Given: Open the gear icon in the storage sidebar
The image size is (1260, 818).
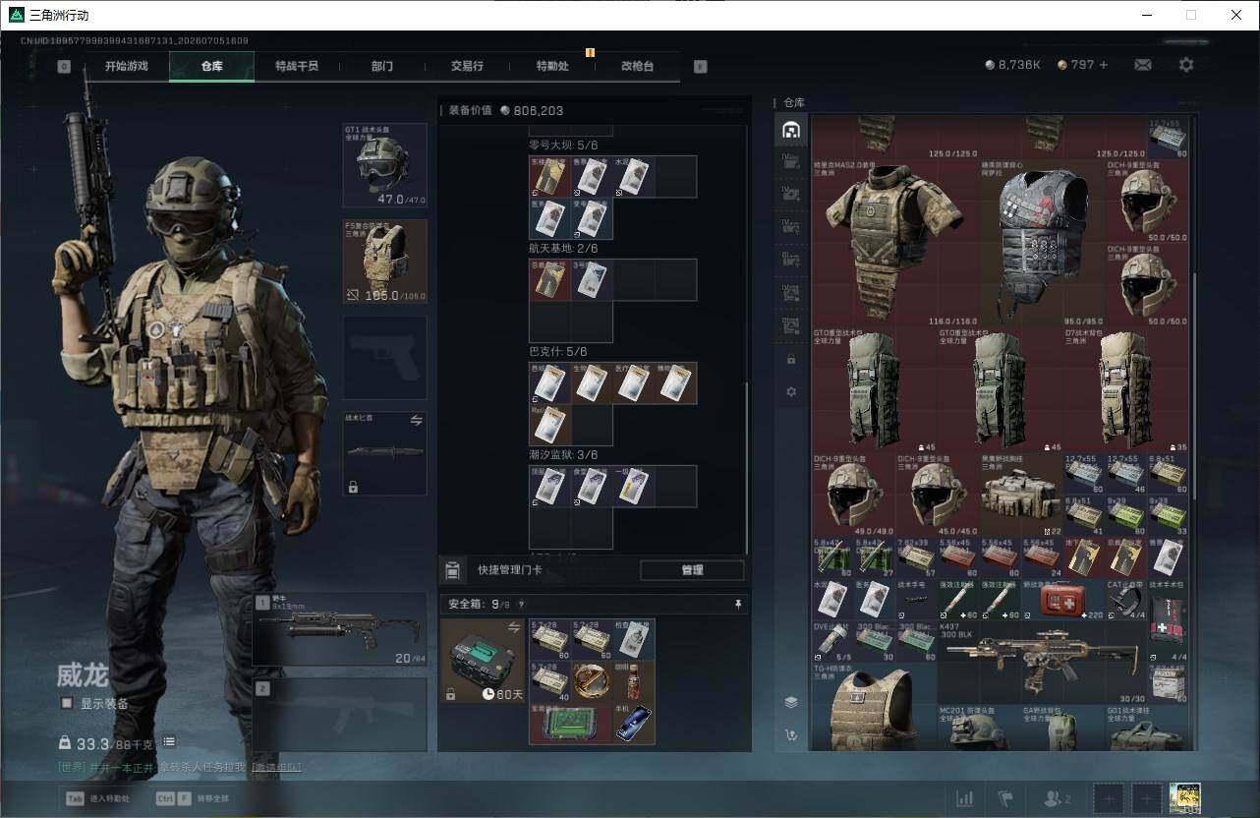Looking at the screenshot, I should click(x=791, y=391).
